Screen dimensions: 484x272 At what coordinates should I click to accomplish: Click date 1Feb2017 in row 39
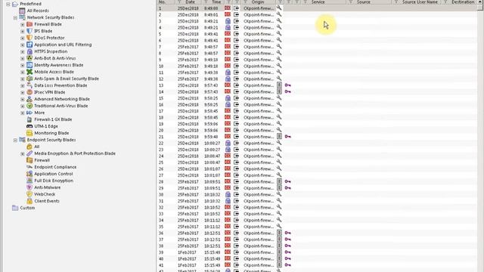(187, 252)
